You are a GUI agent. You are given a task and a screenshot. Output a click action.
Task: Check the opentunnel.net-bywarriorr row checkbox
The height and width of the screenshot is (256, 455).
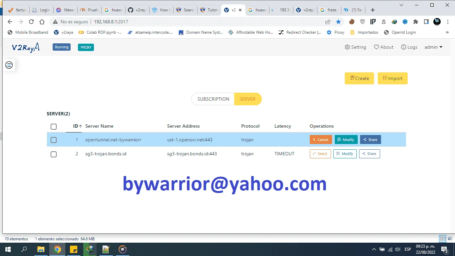click(54, 140)
